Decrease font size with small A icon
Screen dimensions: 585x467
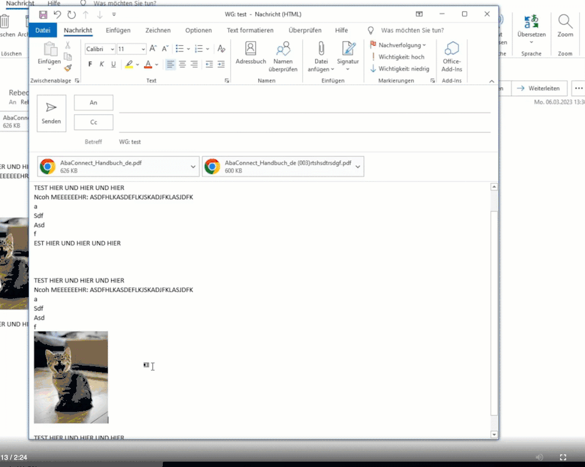[165, 49]
